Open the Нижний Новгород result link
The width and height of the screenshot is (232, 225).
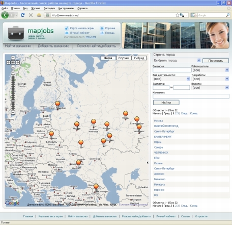pyautogui.click(x=166, y=126)
